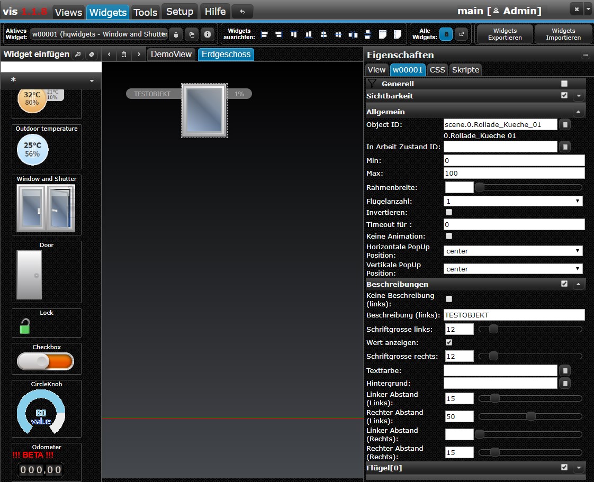Set equal widget width icon
The height and width of the screenshot is (482, 594).
[383, 34]
